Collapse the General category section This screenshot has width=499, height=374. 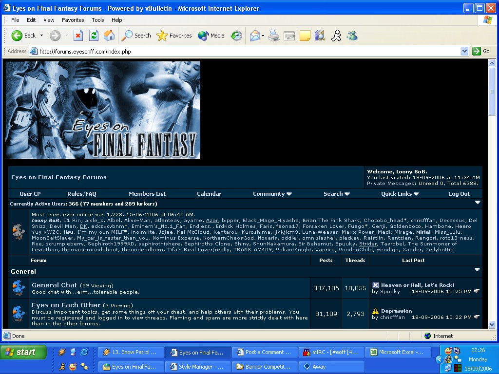point(477,269)
